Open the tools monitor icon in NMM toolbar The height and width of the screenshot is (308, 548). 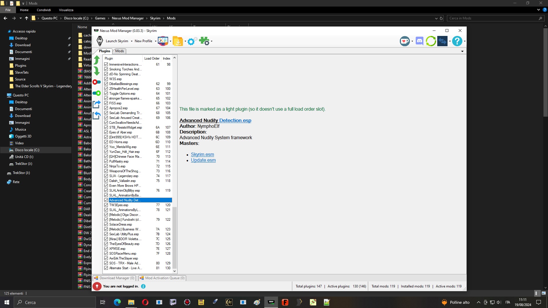point(163,41)
